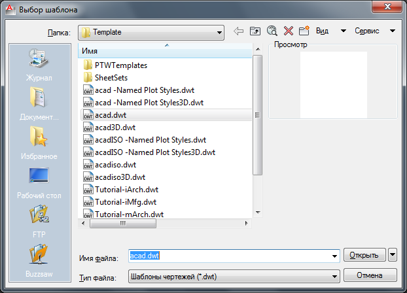This screenshot has height=293, width=407.
Task: Click the SheetSets folder icon
Action: (x=88, y=78)
